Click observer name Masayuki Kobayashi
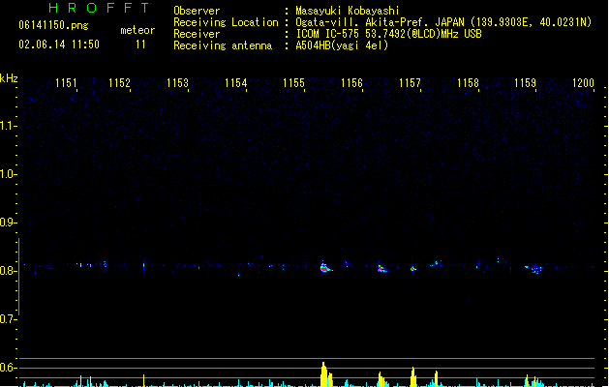This screenshot has width=609, height=387. pyautogui.click(x=348, y=11)
